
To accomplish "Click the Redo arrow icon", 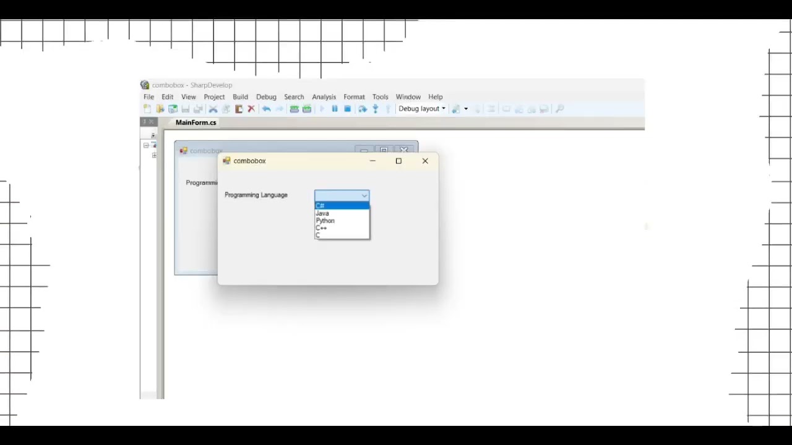I will (279, 109).
